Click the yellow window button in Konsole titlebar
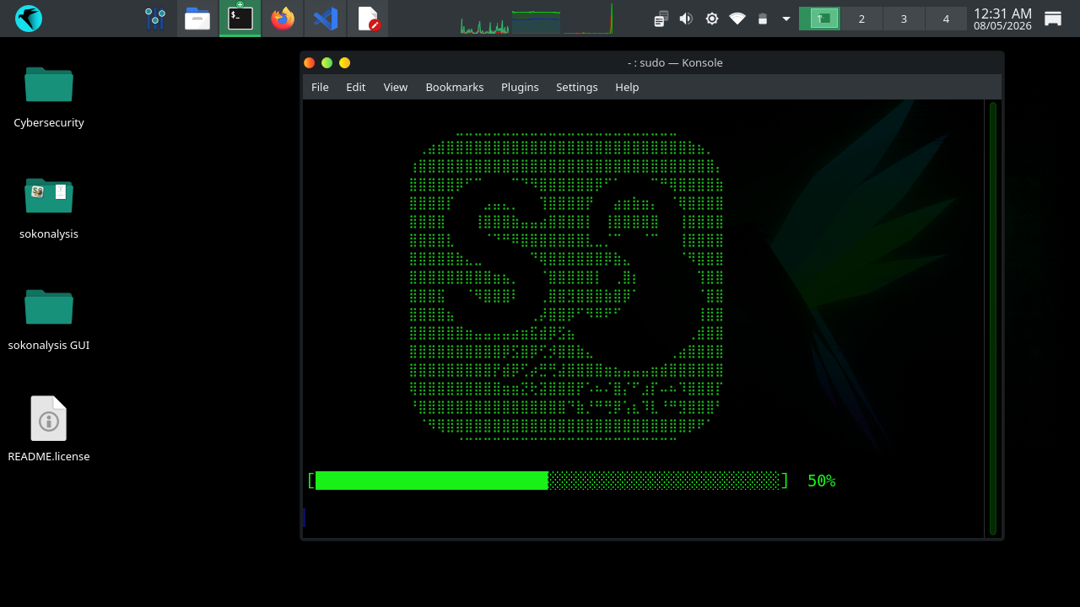 [x=345, y=62]
